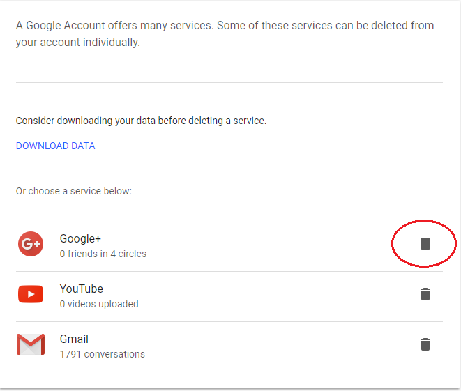Click divider between YouTube and Gmail rows
This screenshot has width=461, height=391.
click(x=229, y=322)
